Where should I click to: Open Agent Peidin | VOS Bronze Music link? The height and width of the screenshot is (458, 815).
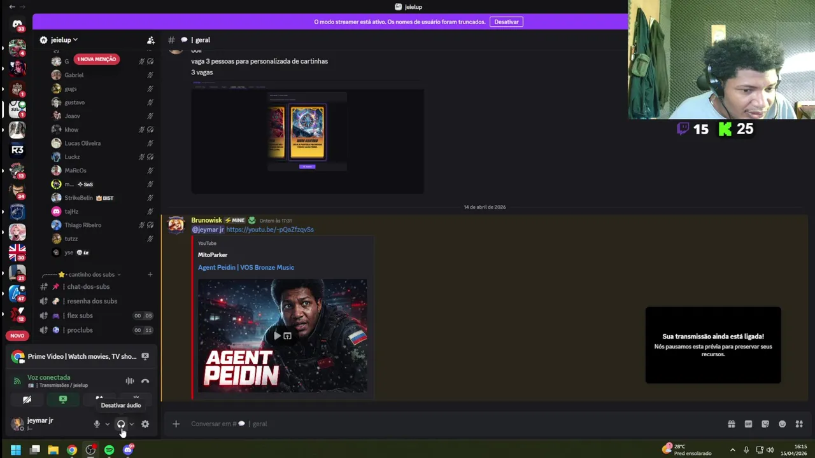point(246,268)
